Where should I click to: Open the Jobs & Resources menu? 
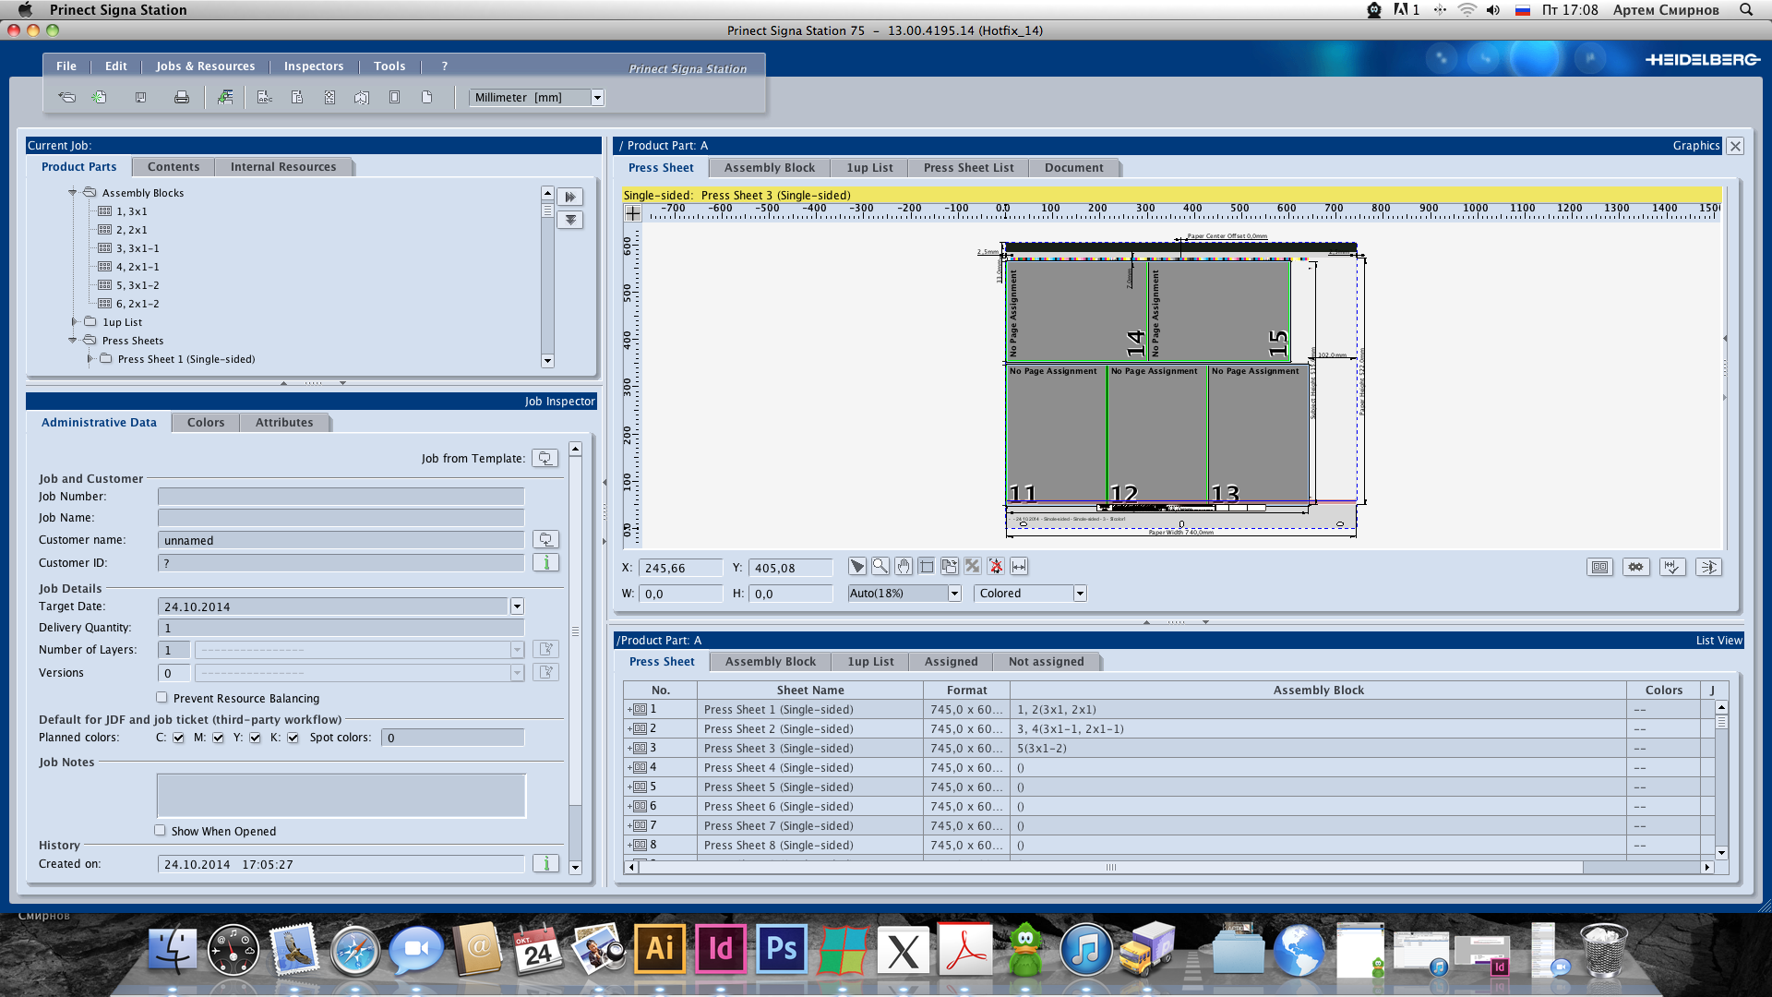tap(205, 66)
